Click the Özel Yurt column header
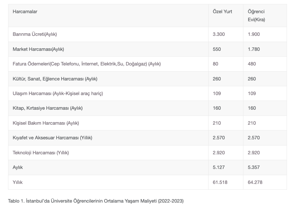 click(x=222, y=12)
